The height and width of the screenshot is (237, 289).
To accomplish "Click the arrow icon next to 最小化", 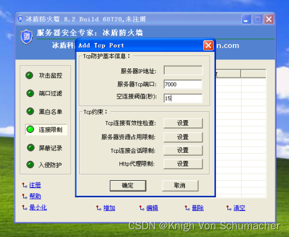I will pyautogui.click(x=25, y=207).
